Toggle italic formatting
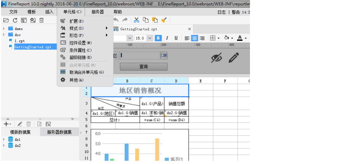 click(167, 38)
